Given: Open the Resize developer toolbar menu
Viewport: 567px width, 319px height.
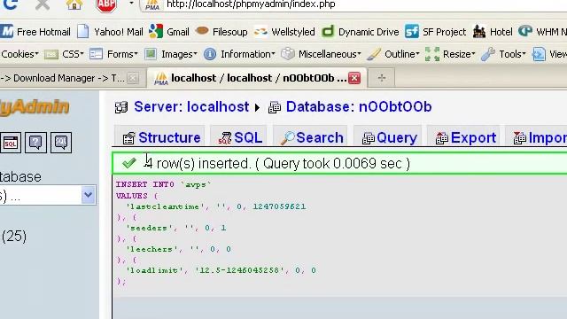Looking at the screenshot, I should coord(459,54).
